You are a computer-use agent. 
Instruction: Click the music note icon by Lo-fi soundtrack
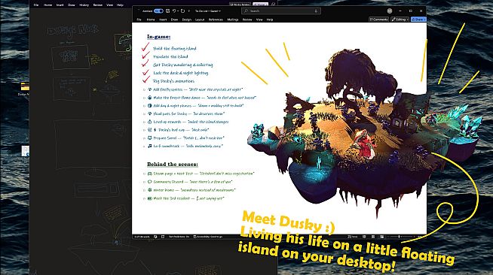point(150,146)
